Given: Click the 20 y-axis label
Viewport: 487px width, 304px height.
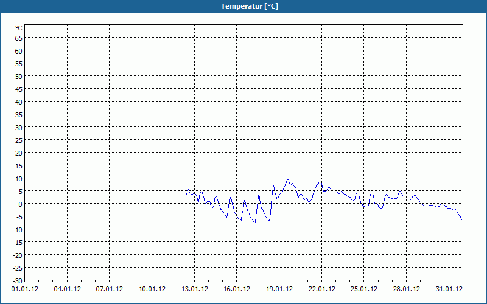Looking at the screenshot, I should click(19, 153).
